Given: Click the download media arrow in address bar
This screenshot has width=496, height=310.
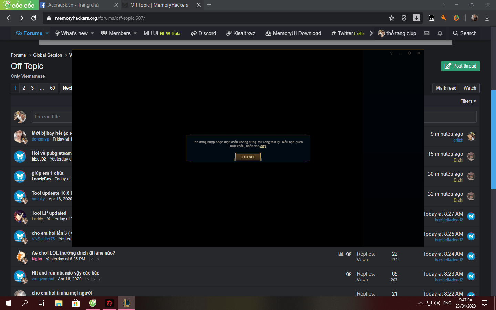Looking at the screenshot, I should coord(416,18).
